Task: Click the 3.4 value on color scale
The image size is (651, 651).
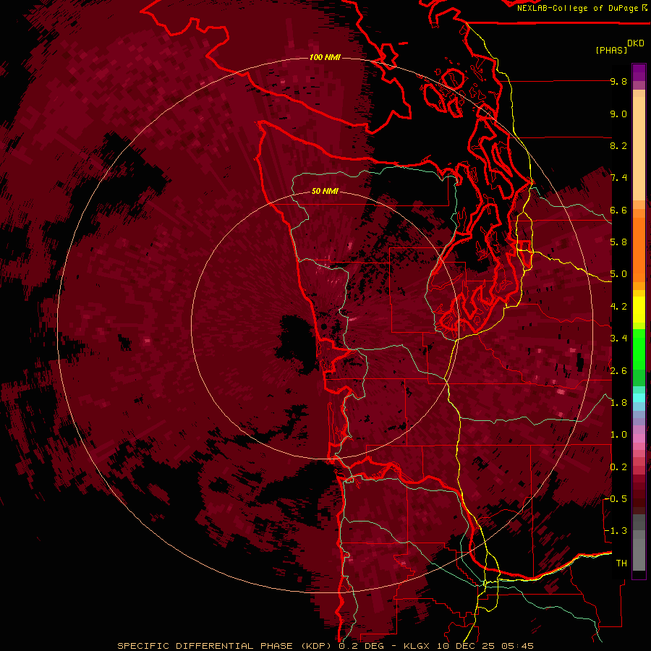Action: click(x=618, y=339)
